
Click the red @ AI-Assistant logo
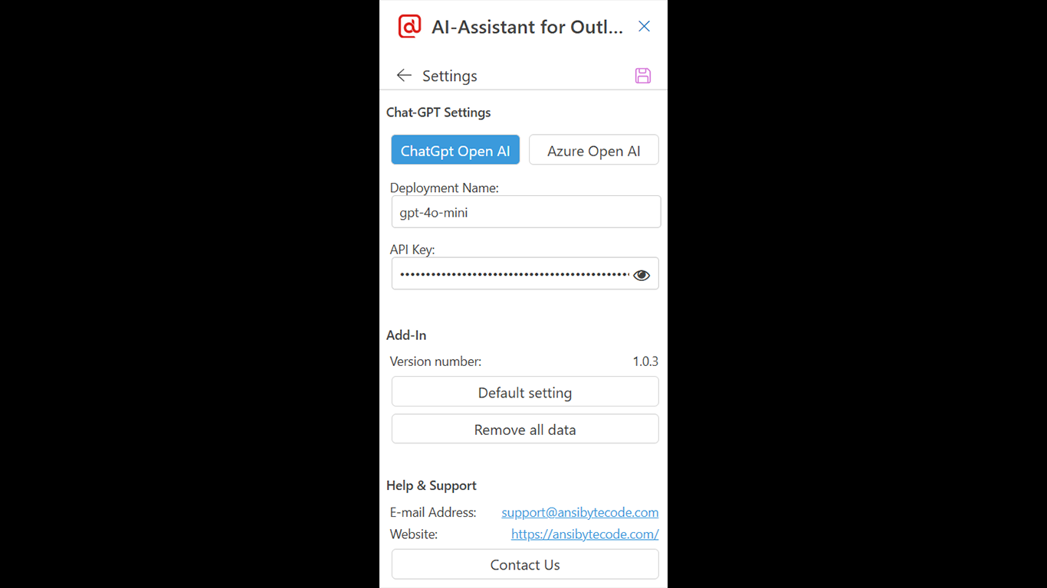tap(409, 26)
